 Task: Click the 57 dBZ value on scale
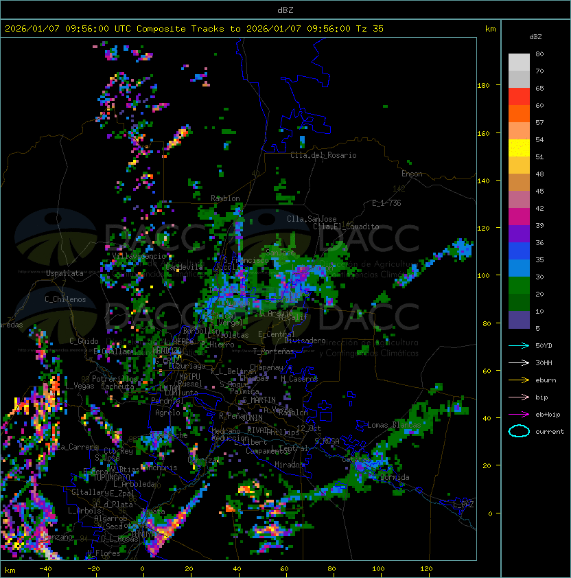tap(539, 122)
